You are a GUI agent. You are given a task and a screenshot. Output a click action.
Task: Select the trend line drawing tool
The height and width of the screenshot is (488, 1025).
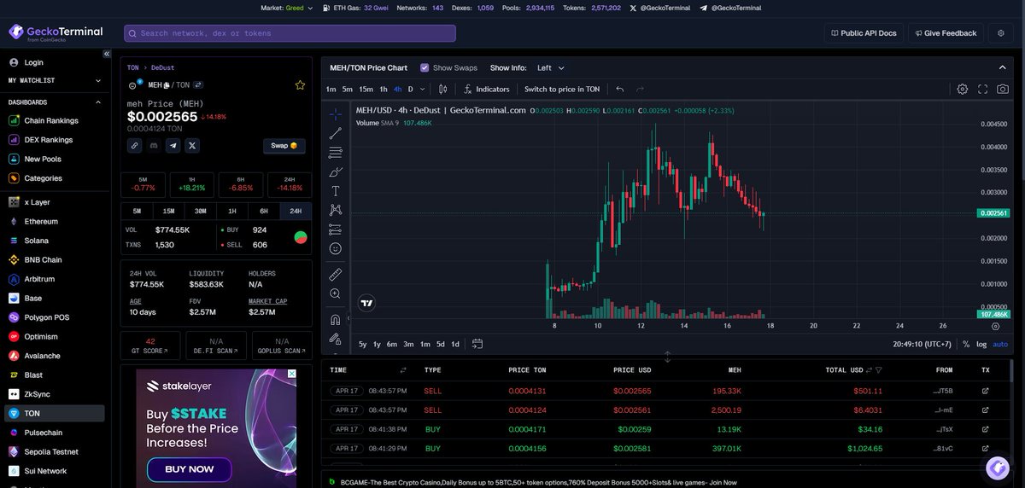click(335, 132)
